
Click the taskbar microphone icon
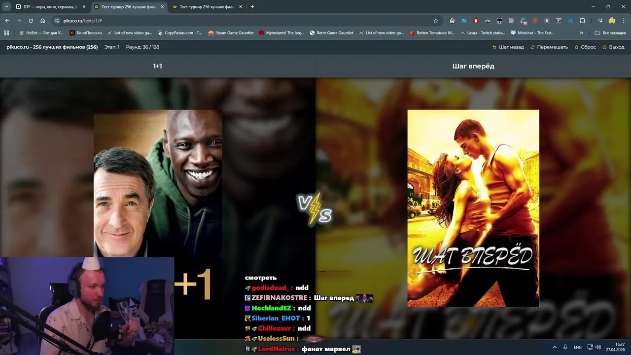(x=565, y=347)
